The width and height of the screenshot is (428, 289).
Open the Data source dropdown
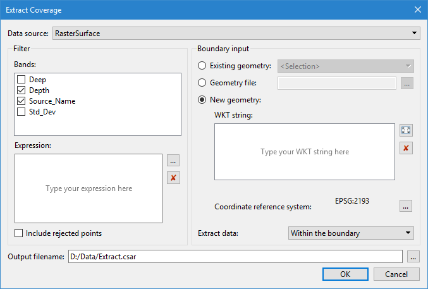[x=236, y=32]
